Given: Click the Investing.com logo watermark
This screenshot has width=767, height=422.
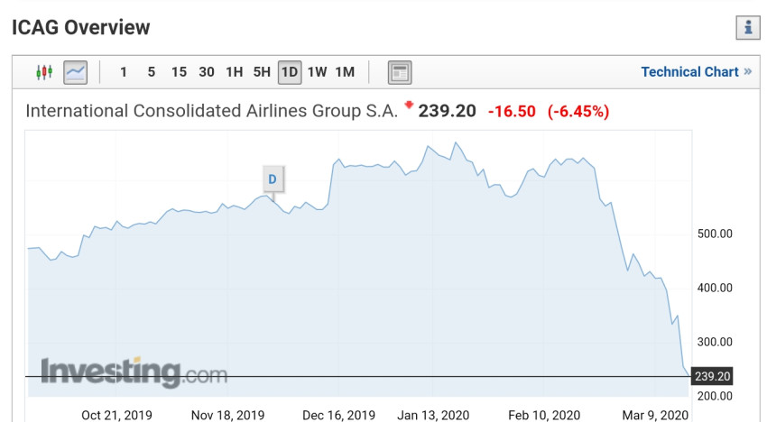Looking at the screenshot, I should pos(121,372).
